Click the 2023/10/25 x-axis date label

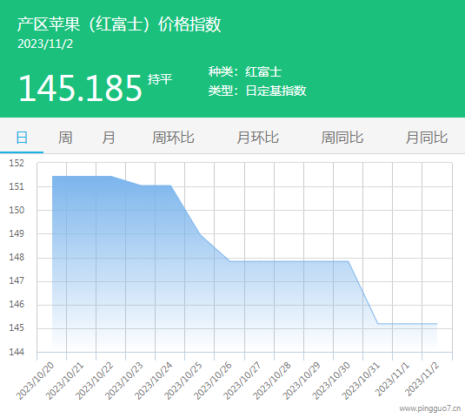pos(183,381)
